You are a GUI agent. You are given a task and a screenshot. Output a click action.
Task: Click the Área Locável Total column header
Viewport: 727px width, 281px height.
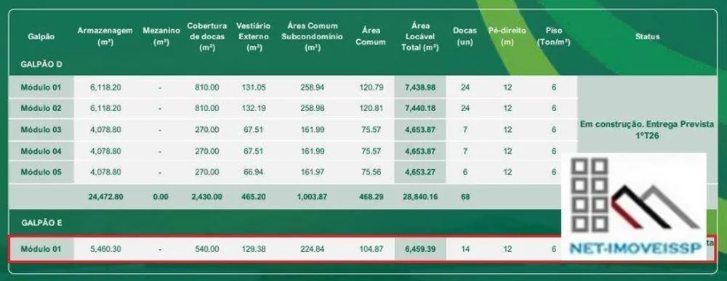pos(419,36)
